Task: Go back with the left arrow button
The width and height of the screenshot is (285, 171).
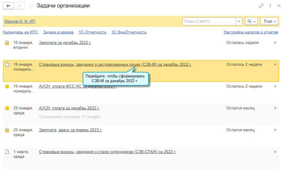Action: [x=8, y=6]
